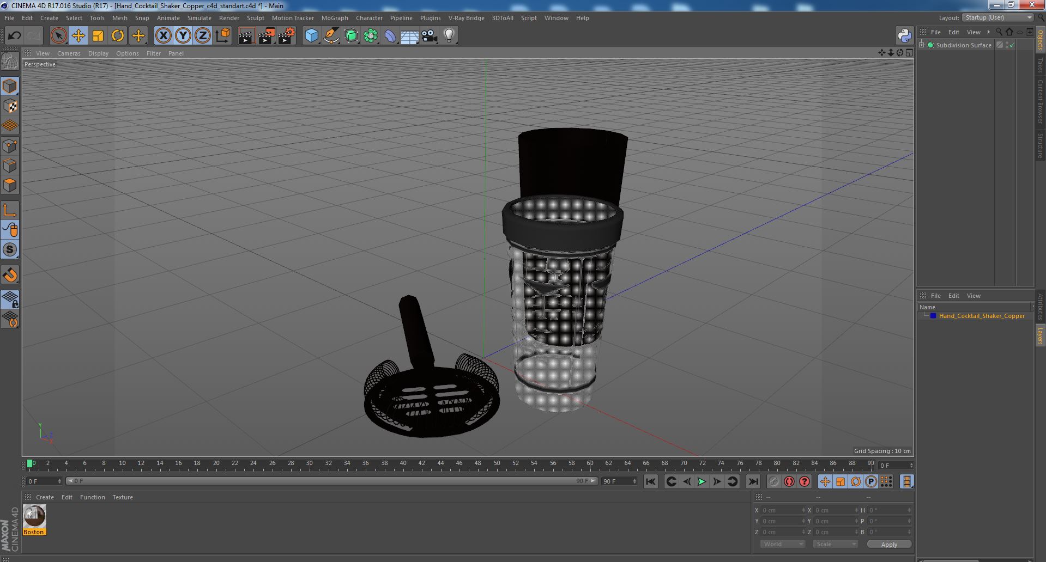
Task: Click frame 44 on the timeline
Action: [x=440, y=463]
